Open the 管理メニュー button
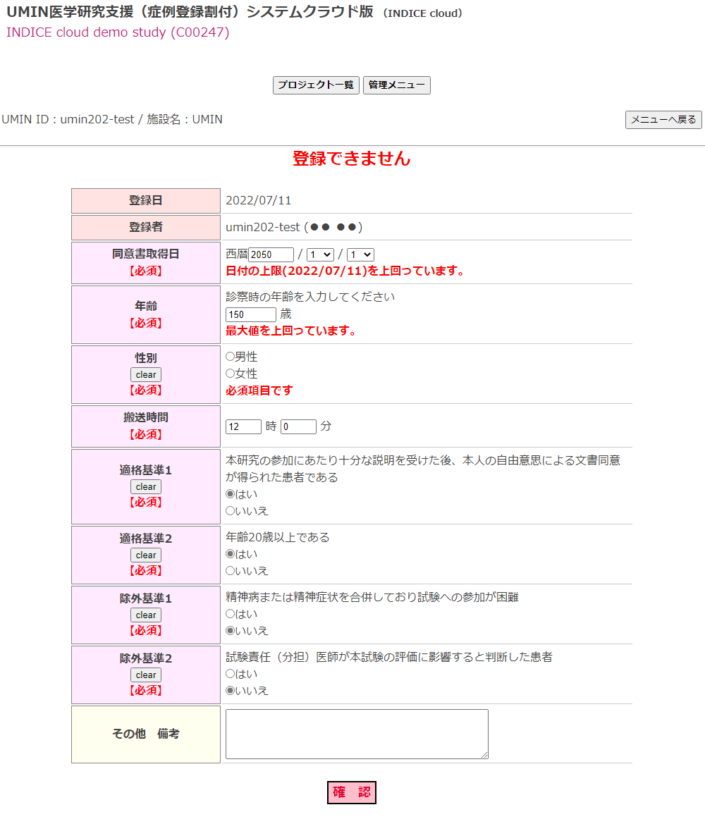Screen dimensions: 705x824 pyautogui.click(x=396, y=85)
